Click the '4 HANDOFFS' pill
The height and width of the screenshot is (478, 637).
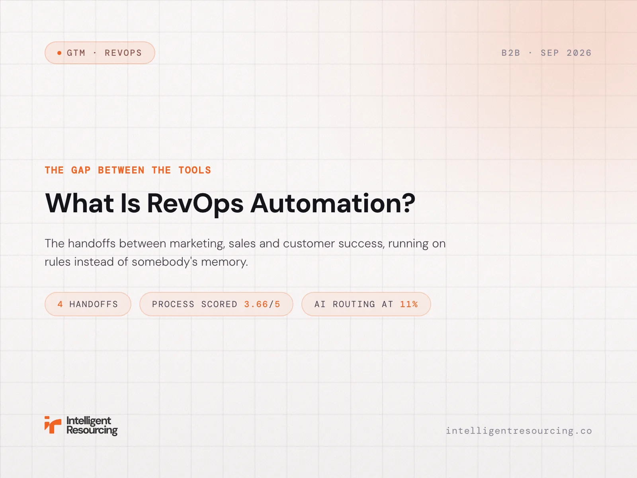pyautogui.click(x=88, y=304)
